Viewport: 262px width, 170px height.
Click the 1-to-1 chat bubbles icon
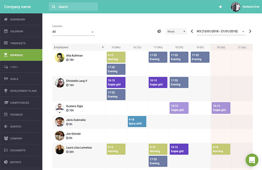(6, 67)
